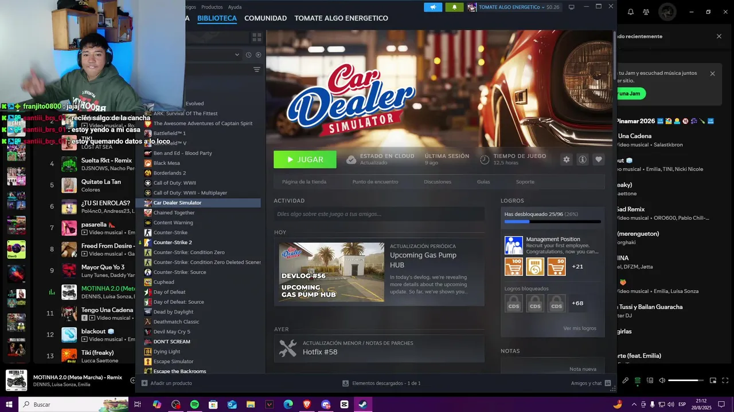Image resolution: width=734 pixels, height=412 pixels.
Task: Open Spotify from Windows taskbar
Action: [194, 405]
